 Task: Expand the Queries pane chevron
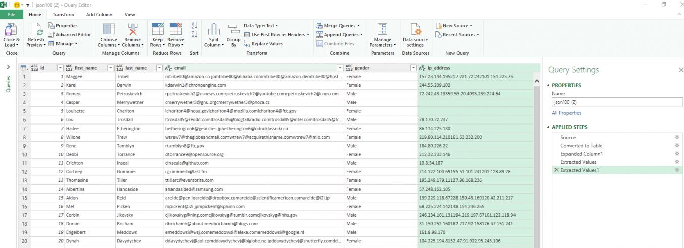[x=8, y=67]
